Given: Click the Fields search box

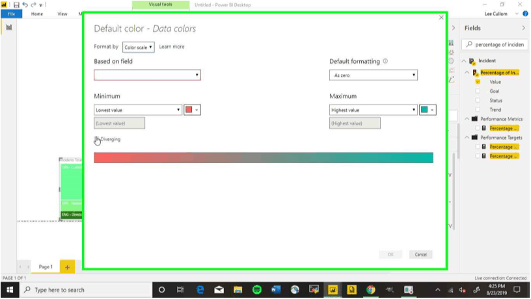Looking at the screenshot, I should [x=495, y=44].
